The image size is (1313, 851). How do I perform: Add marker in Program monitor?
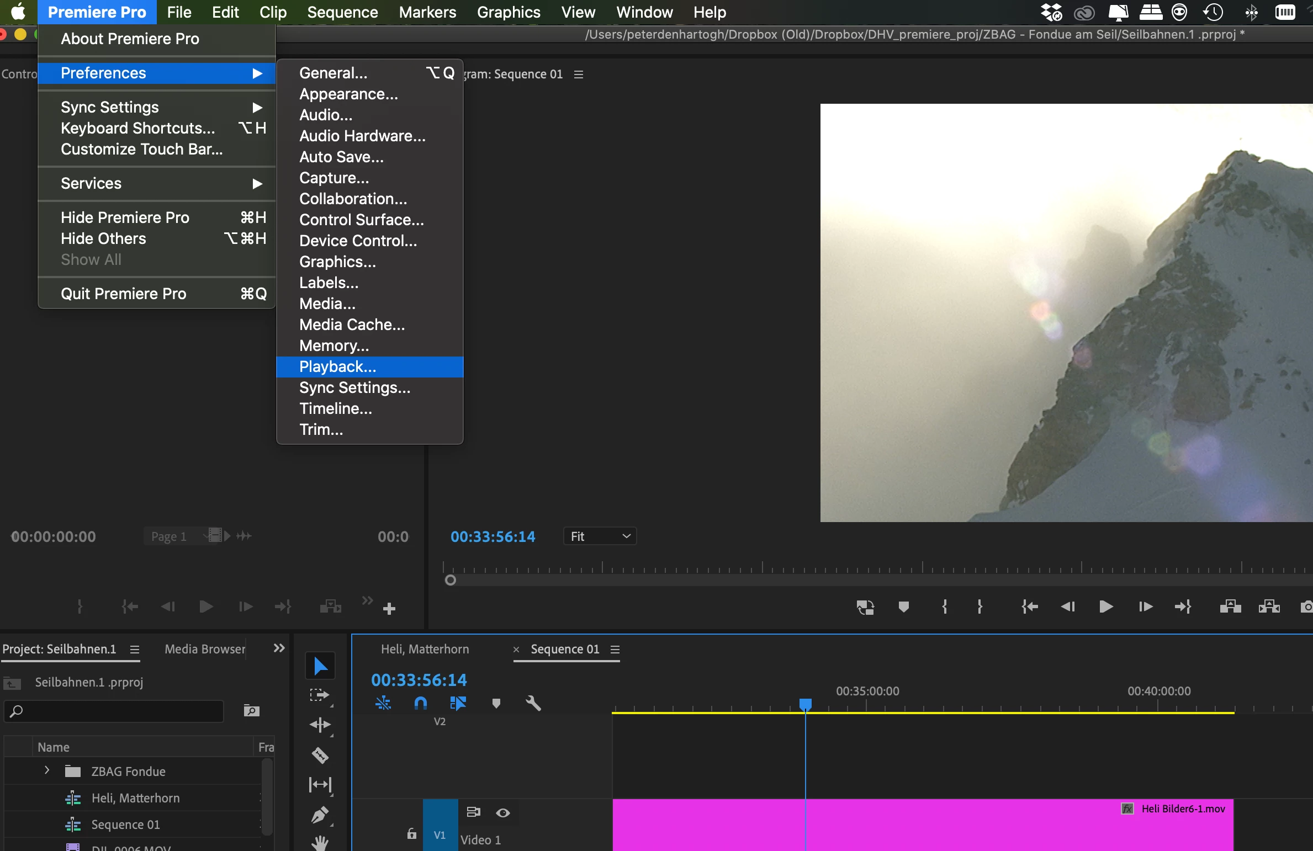[x=903, y=607]
